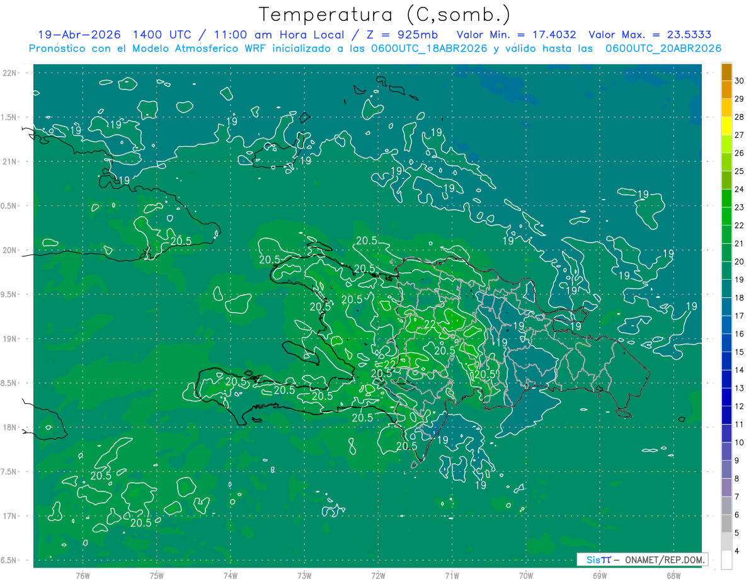Screen dimensions: 756x584
Task: Click the 0600UTC_20ABR2026 validity text
Action: coord(663,49)
